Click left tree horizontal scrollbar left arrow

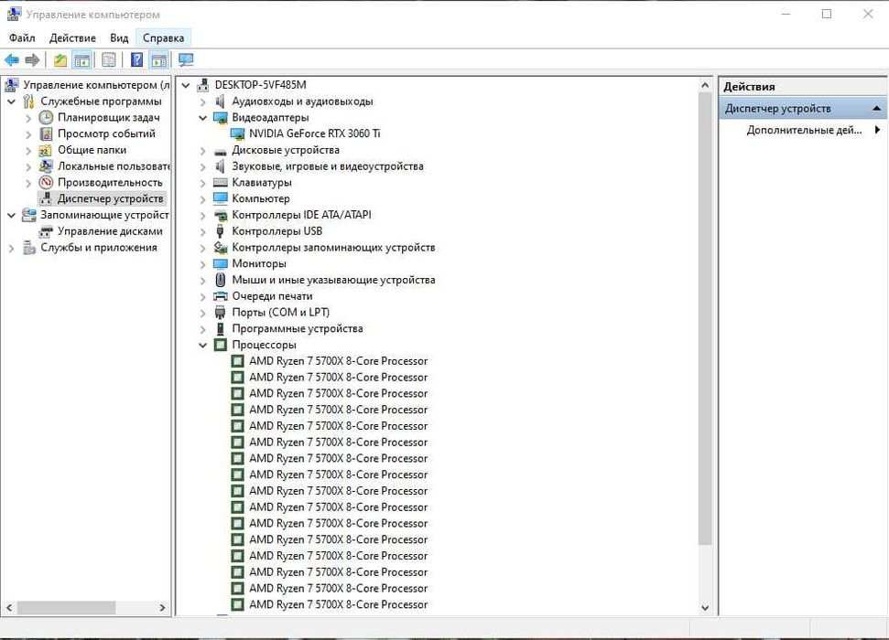[9, 607]
